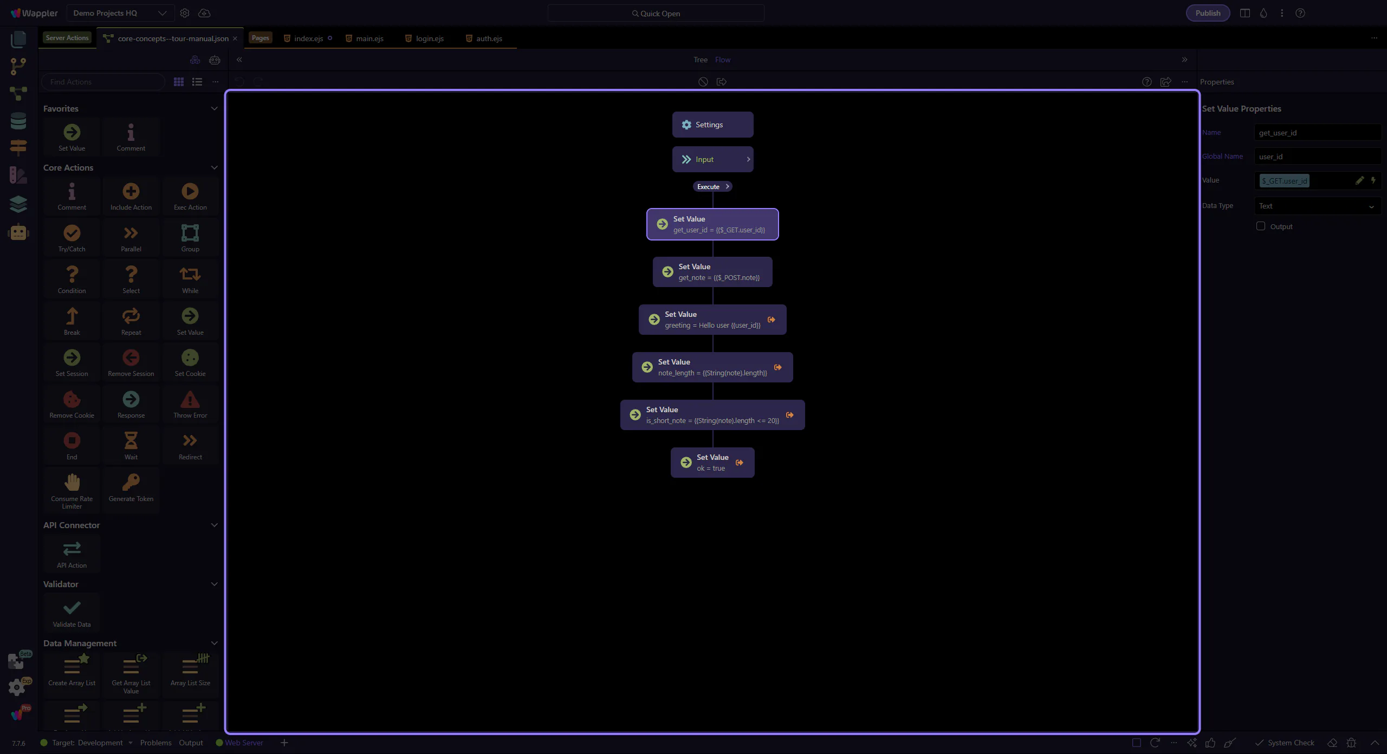The height and width of the screenshot is (754, 1387).
Task: Switch to Tree view
Action: [700, 60]
